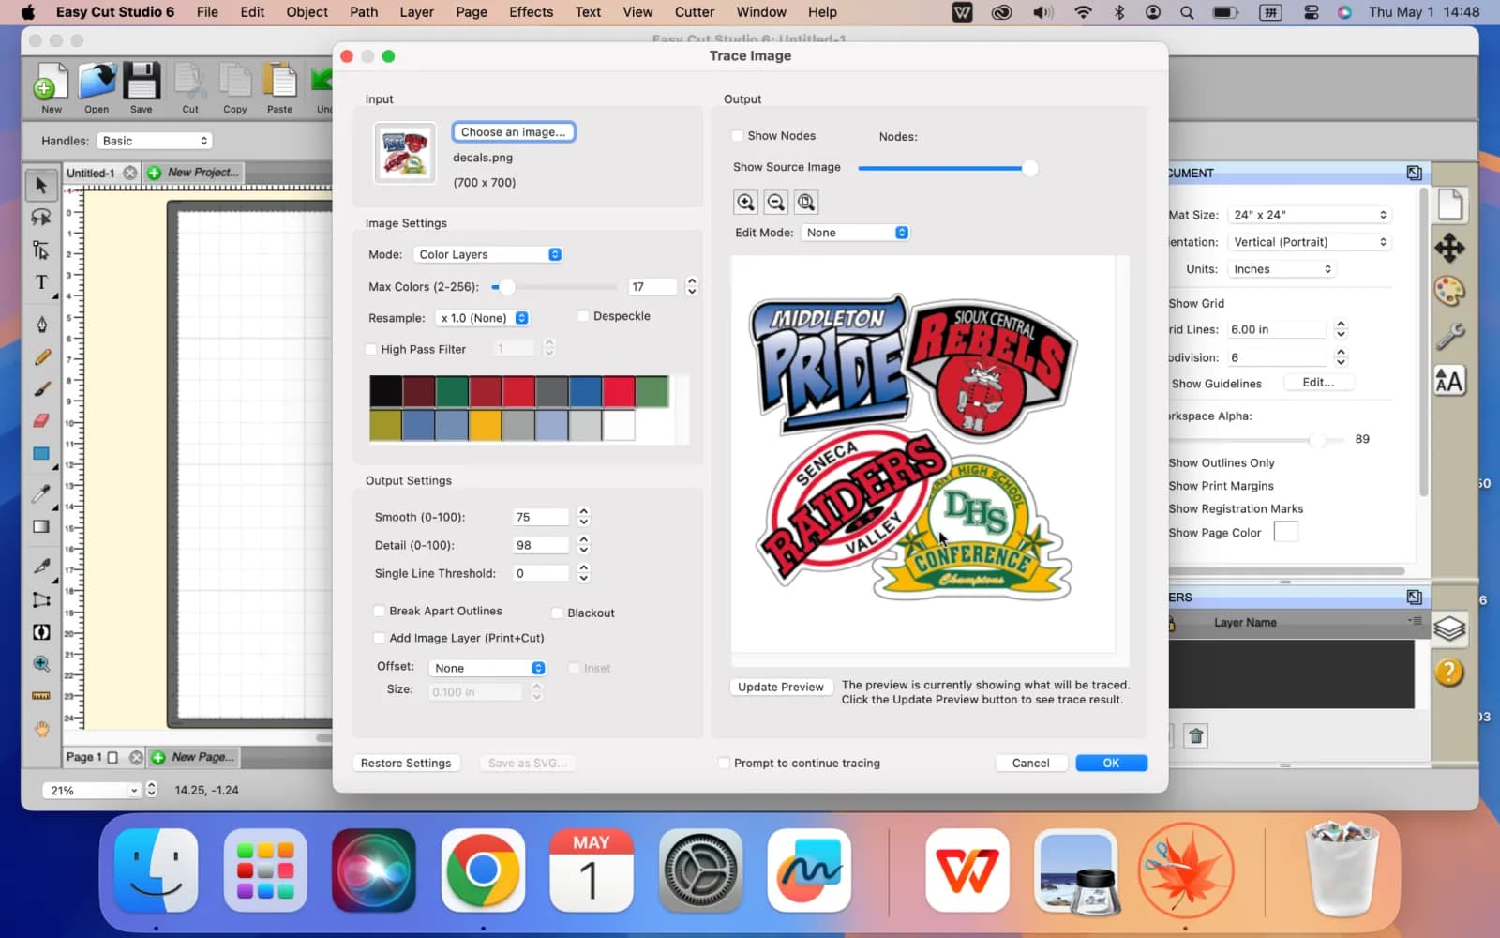
Task: Open the Resample dropdown
Action: [x=483, y=318]
